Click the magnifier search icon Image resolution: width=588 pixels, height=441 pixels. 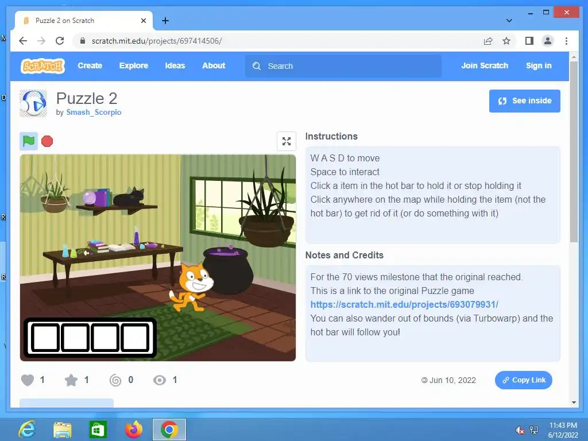257,66
